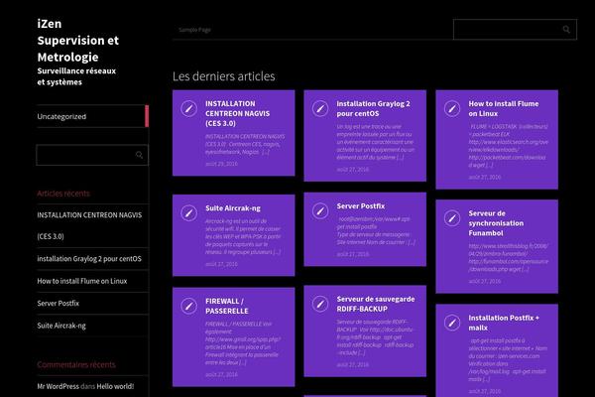This screenshot has height=397, width=595.
Task: Click the Commentaires récents sidebar heading
Action: tap(76, 364)
